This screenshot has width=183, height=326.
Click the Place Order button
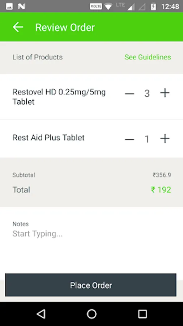(91, 285)
